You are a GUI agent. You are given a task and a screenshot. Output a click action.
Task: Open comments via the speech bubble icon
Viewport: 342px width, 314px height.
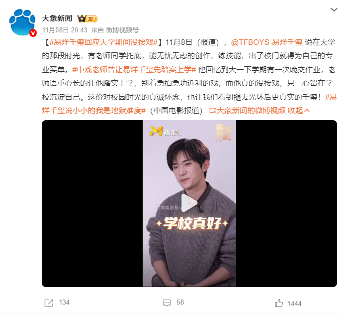coord(167,303)
